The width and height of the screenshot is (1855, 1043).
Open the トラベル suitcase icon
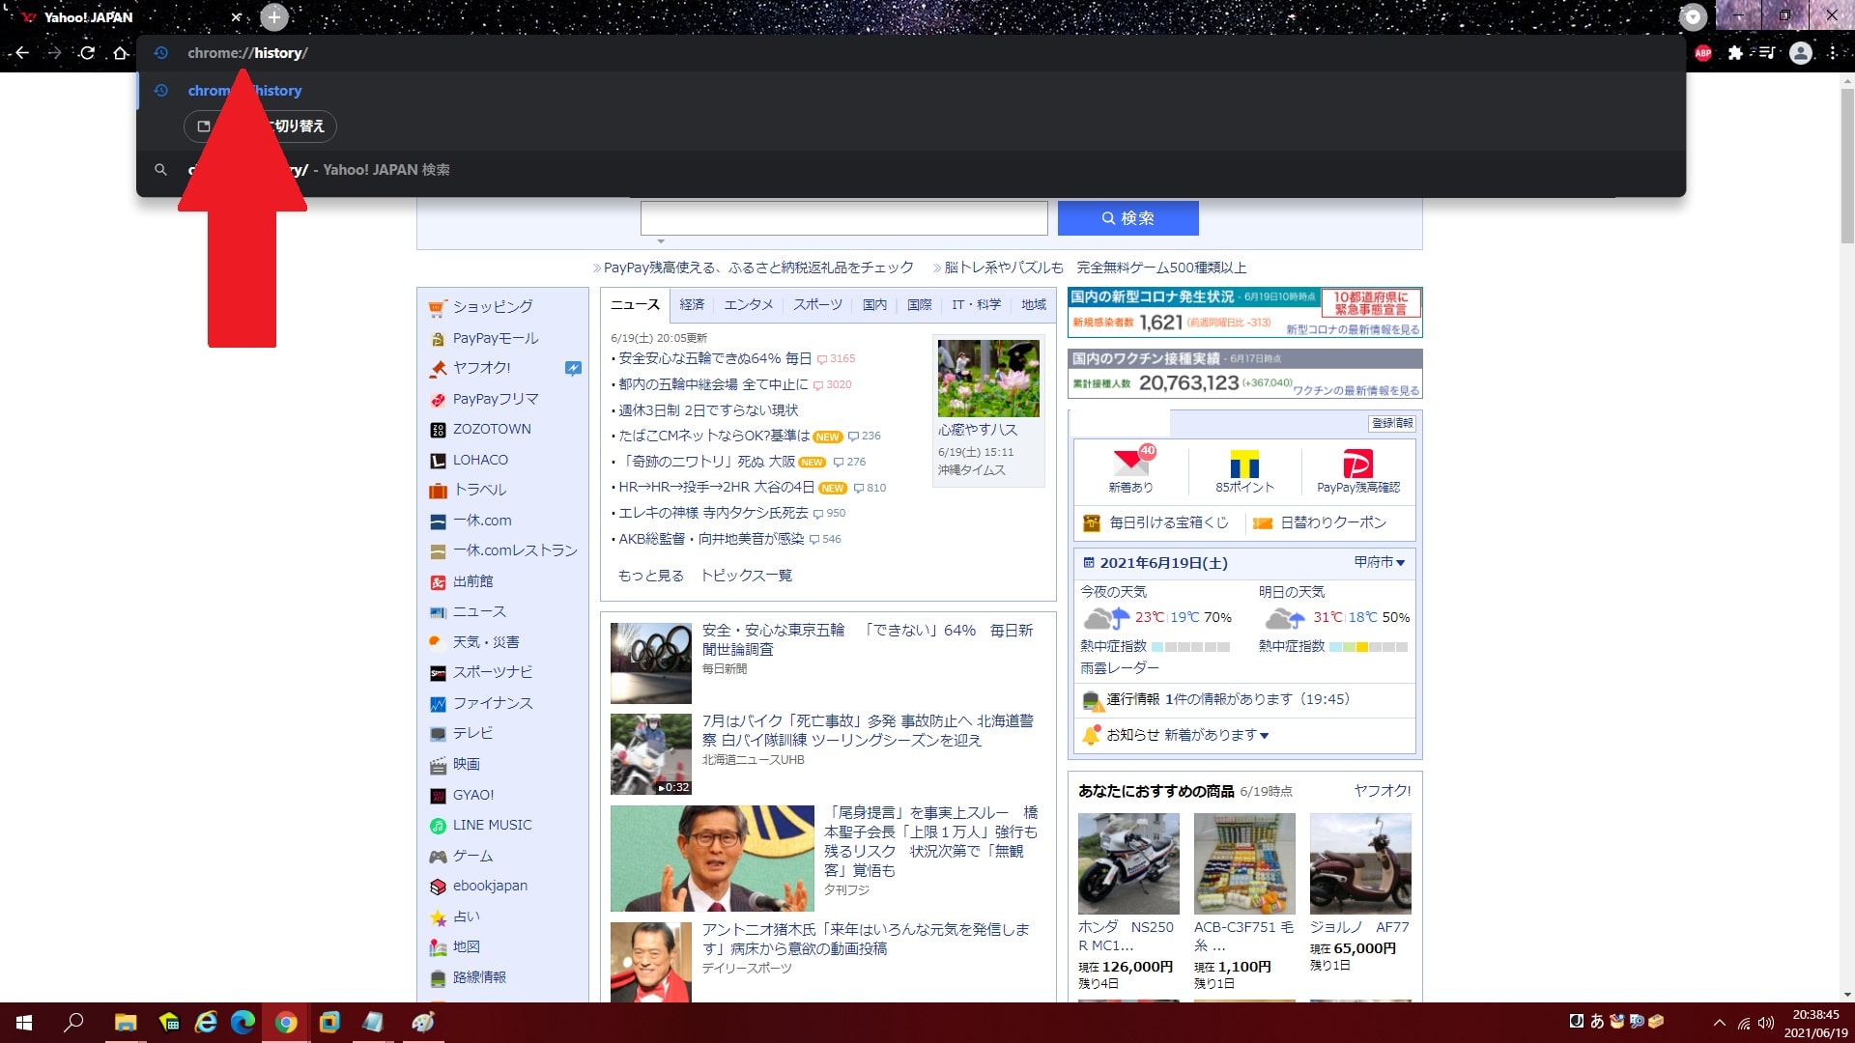(x=438, y=491)
